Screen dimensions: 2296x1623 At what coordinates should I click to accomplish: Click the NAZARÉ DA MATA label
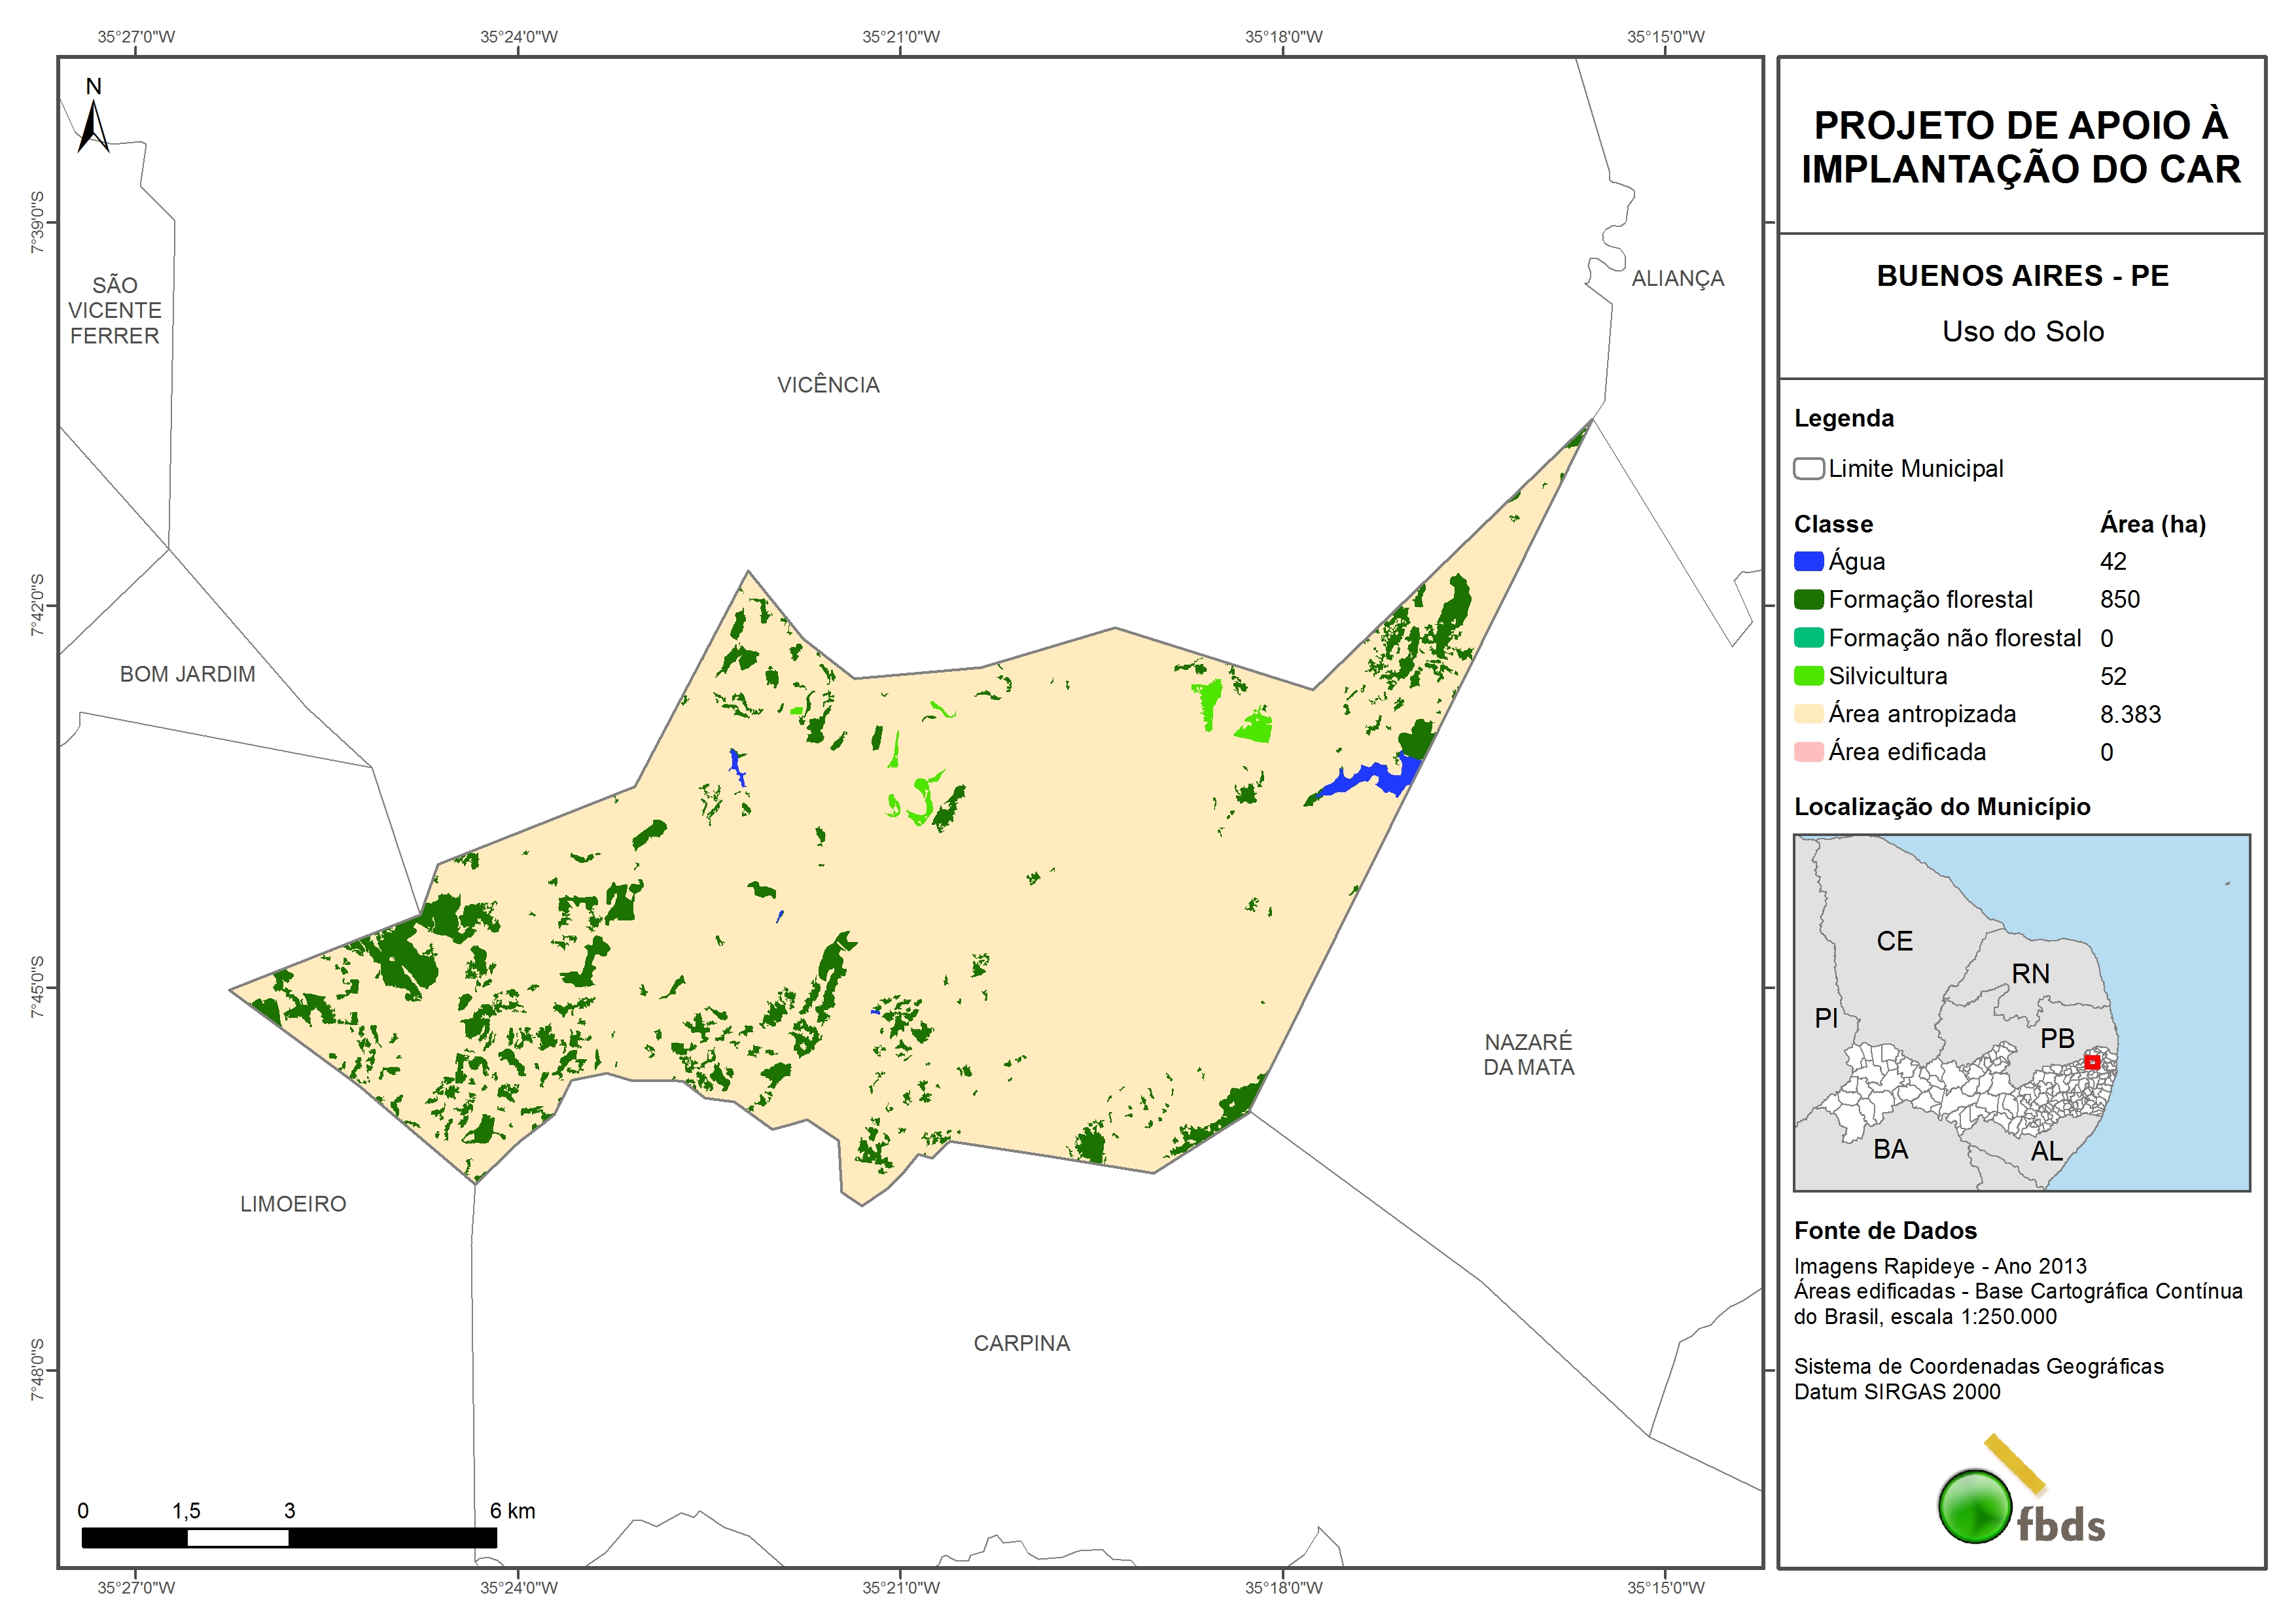point(1528,1054)
